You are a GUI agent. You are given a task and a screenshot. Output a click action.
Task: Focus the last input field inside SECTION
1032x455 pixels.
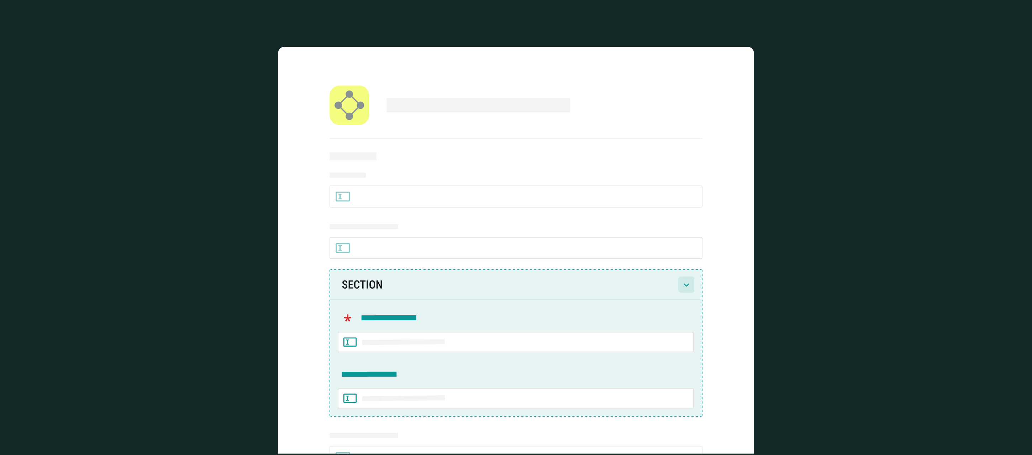[561, 398]
